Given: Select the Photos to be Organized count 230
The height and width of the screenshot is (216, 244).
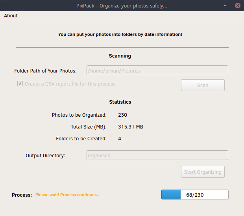Looking at the screenshot, I should click(122, 115).
